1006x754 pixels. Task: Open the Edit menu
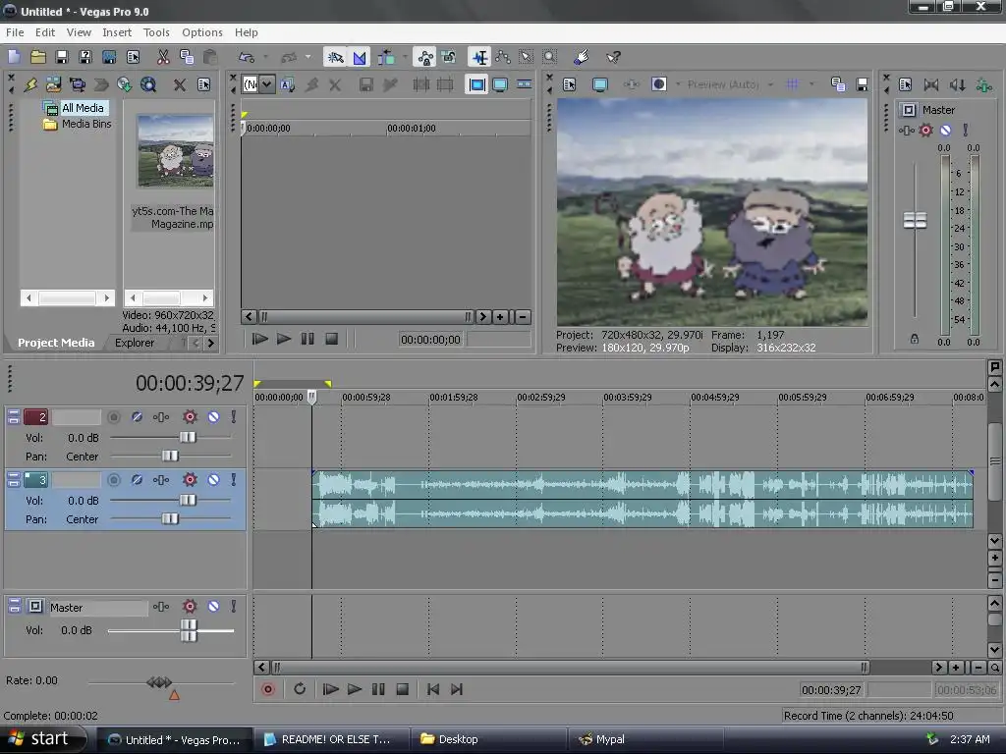[45, 32]
